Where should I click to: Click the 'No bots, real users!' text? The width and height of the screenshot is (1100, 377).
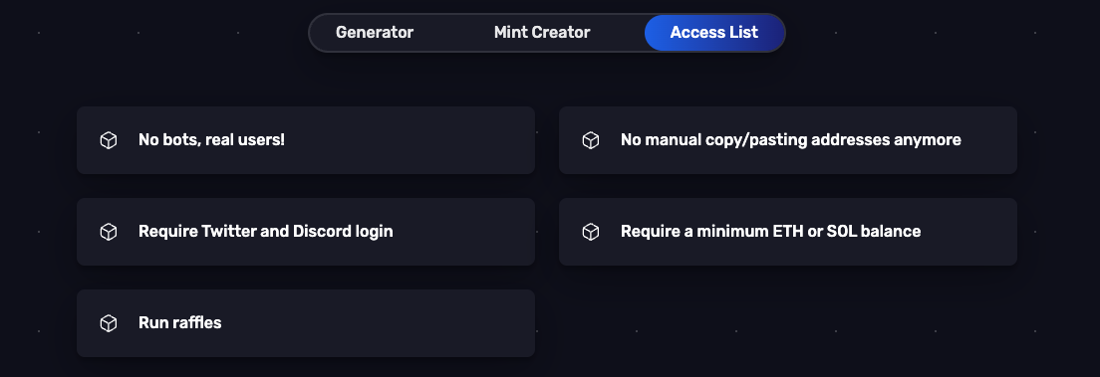(211, 139)
